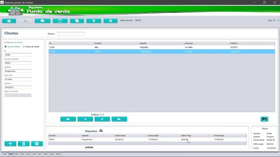Image resolution: width=280 pixels, height=157 pixels.
Task: Click the ID field containing 12345
Action: pyautogui.click(x=18, y=55)
